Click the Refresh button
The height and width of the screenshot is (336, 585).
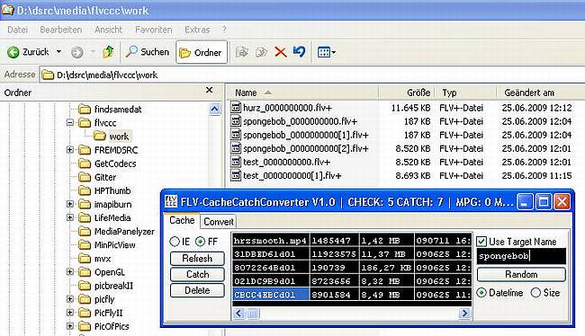coord(197,258)
